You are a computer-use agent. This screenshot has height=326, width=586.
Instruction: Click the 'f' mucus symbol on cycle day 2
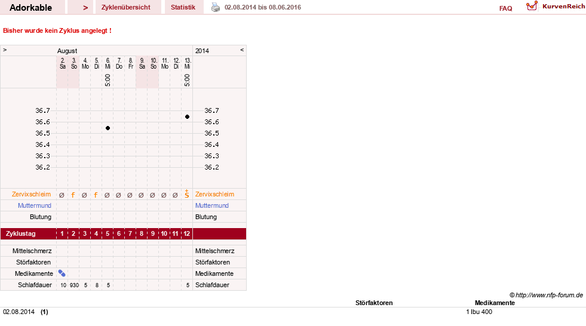coord(73,195)
